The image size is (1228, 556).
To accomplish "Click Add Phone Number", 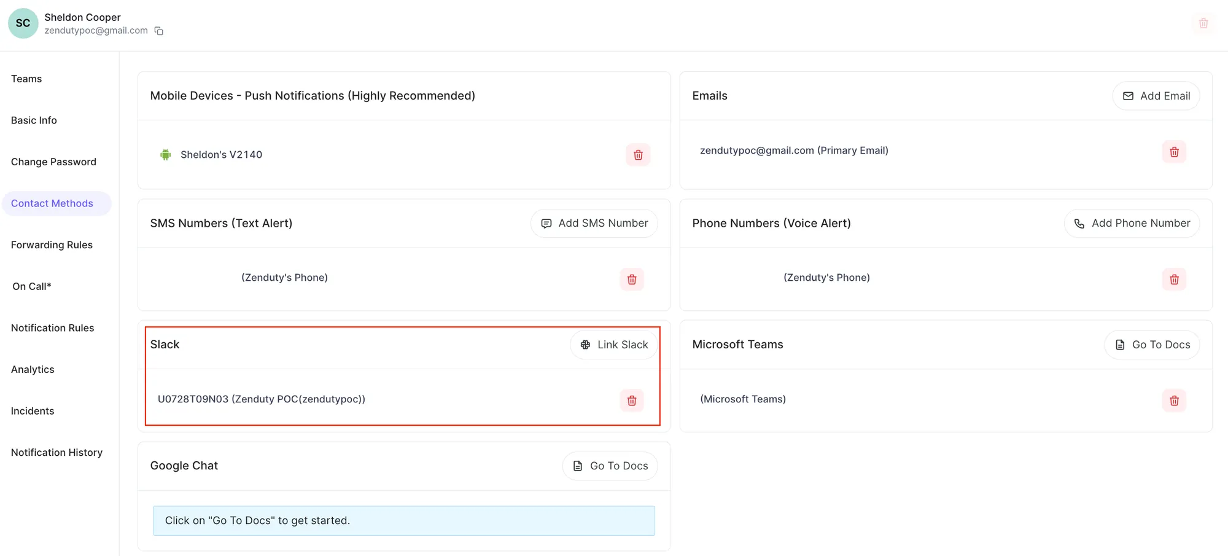I will tap(1132, 224).
